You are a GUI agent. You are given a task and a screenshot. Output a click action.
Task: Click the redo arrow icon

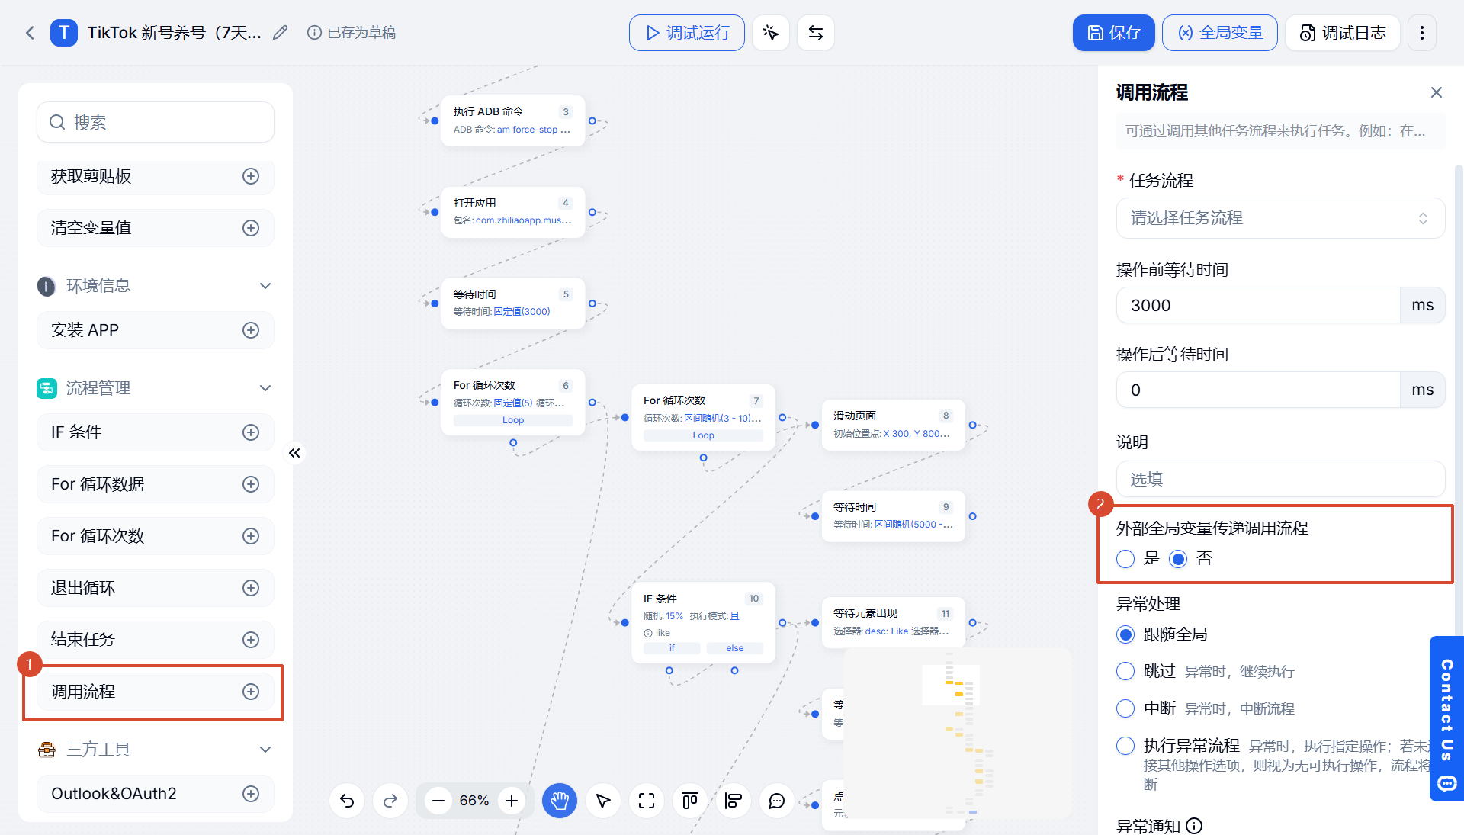[x=390, y=801]
